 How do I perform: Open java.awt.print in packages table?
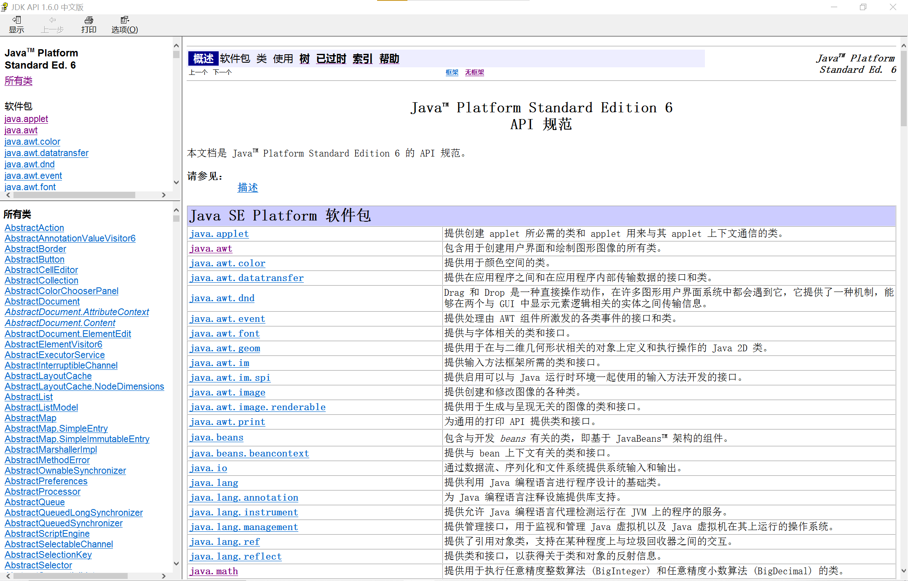click(227, 422)
